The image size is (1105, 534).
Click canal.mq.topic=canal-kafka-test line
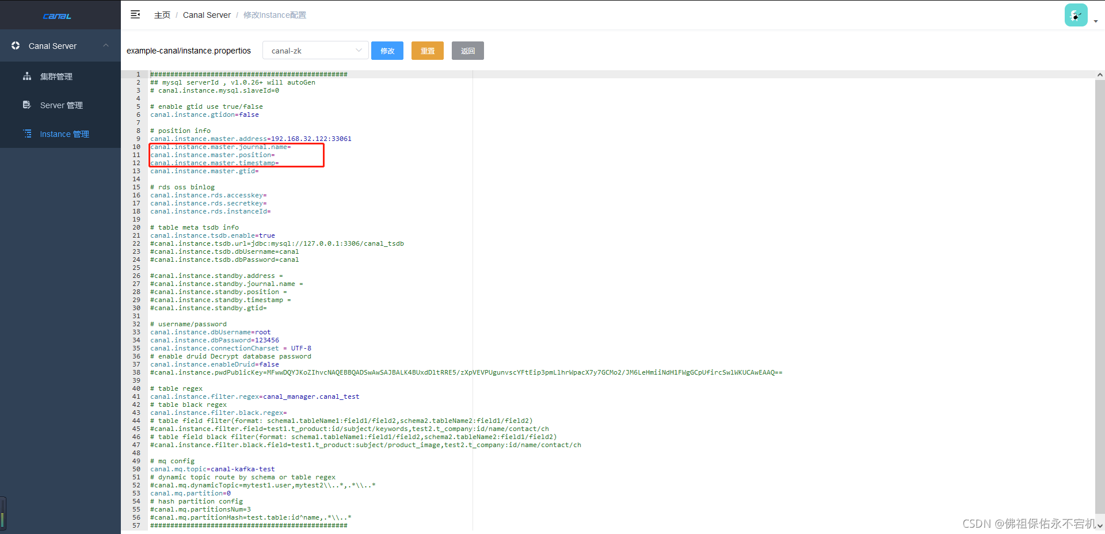pyautogui.click(x=212, y=469)
